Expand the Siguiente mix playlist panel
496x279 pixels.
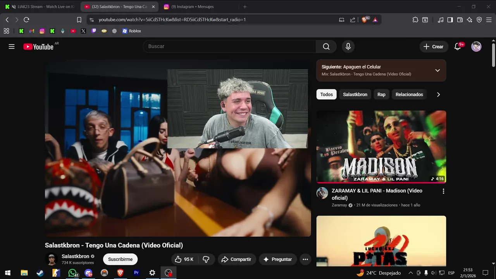(x=437, y=71)
